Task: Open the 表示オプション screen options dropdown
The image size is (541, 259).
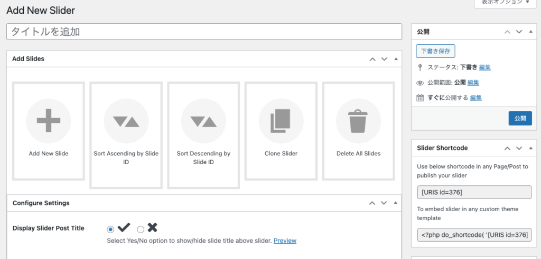Action: 506,3
